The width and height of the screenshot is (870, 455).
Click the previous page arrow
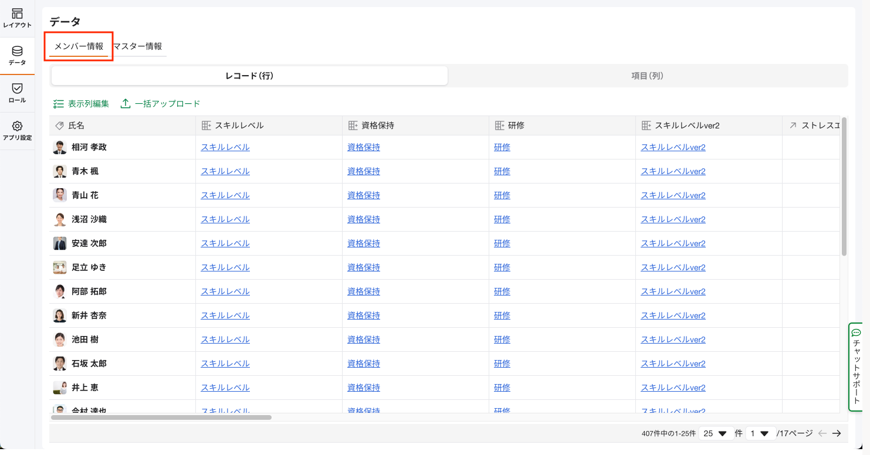coord(822,433)
